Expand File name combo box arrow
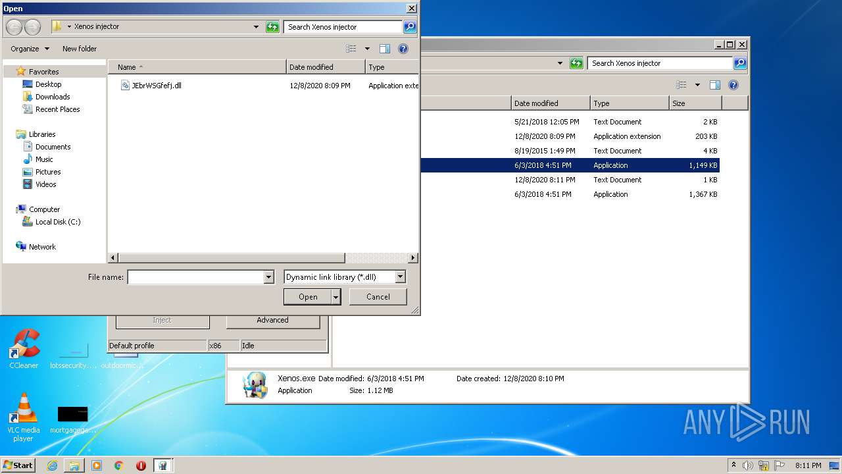This screenshot has height=474, width=842. click(x=268, y=277)
